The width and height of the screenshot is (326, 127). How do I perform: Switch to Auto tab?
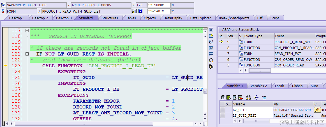314,86
